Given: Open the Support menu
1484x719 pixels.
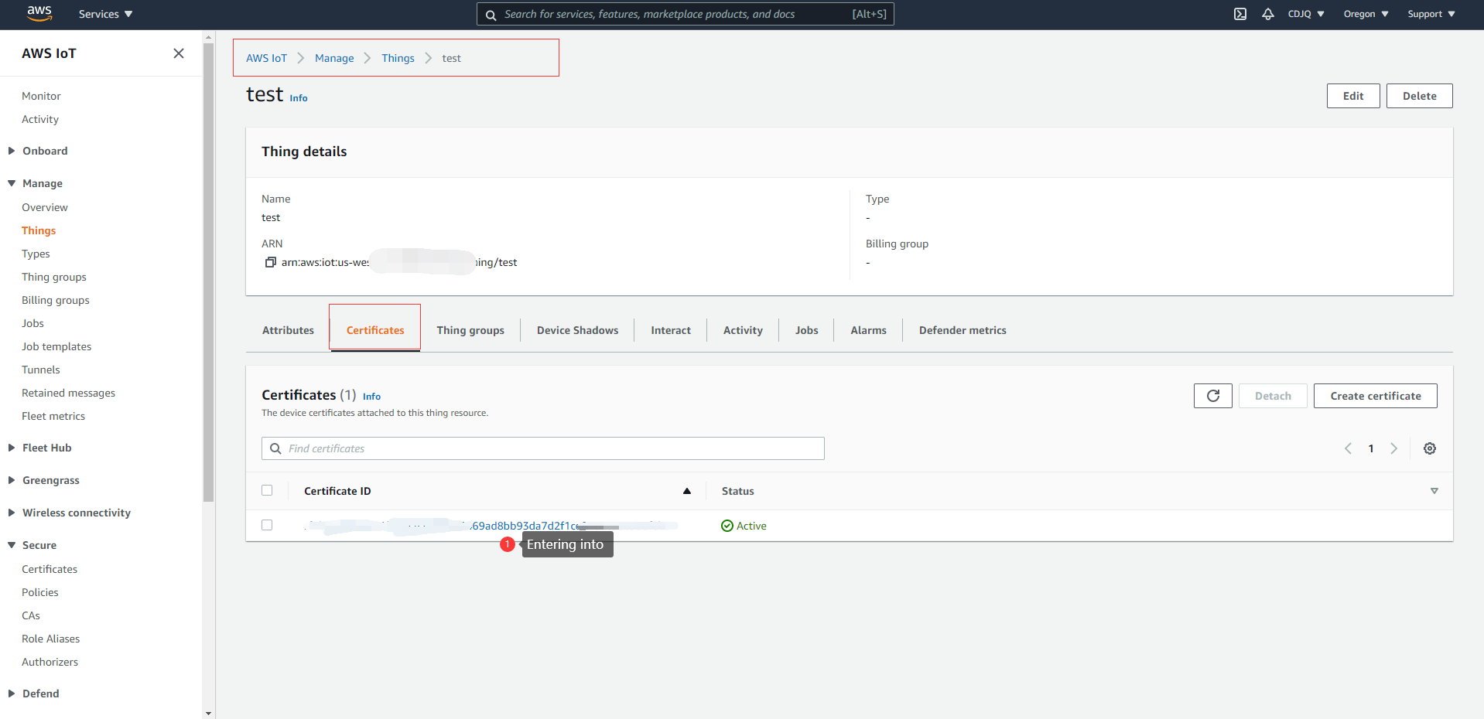Looking at the screenshot, I should coord(1431,14).
